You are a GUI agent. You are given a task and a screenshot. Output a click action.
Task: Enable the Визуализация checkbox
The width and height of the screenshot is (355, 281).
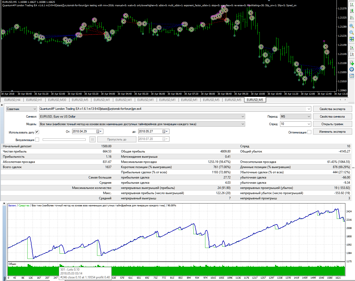(x=37, y=140)
